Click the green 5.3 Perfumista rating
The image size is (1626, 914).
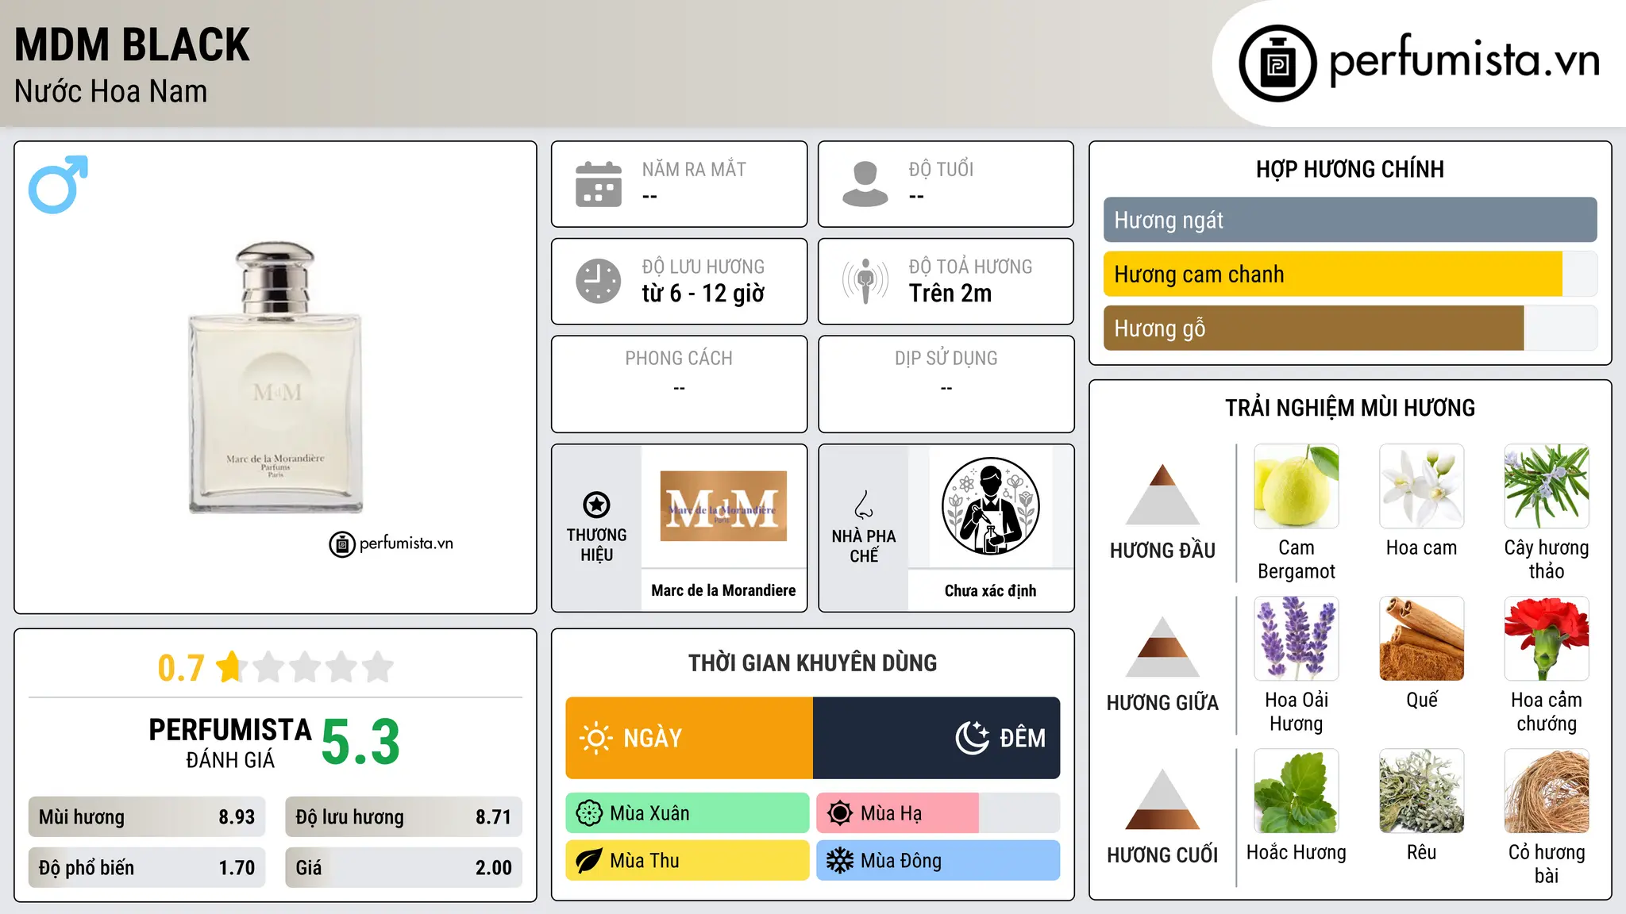[x=360, y=743]
